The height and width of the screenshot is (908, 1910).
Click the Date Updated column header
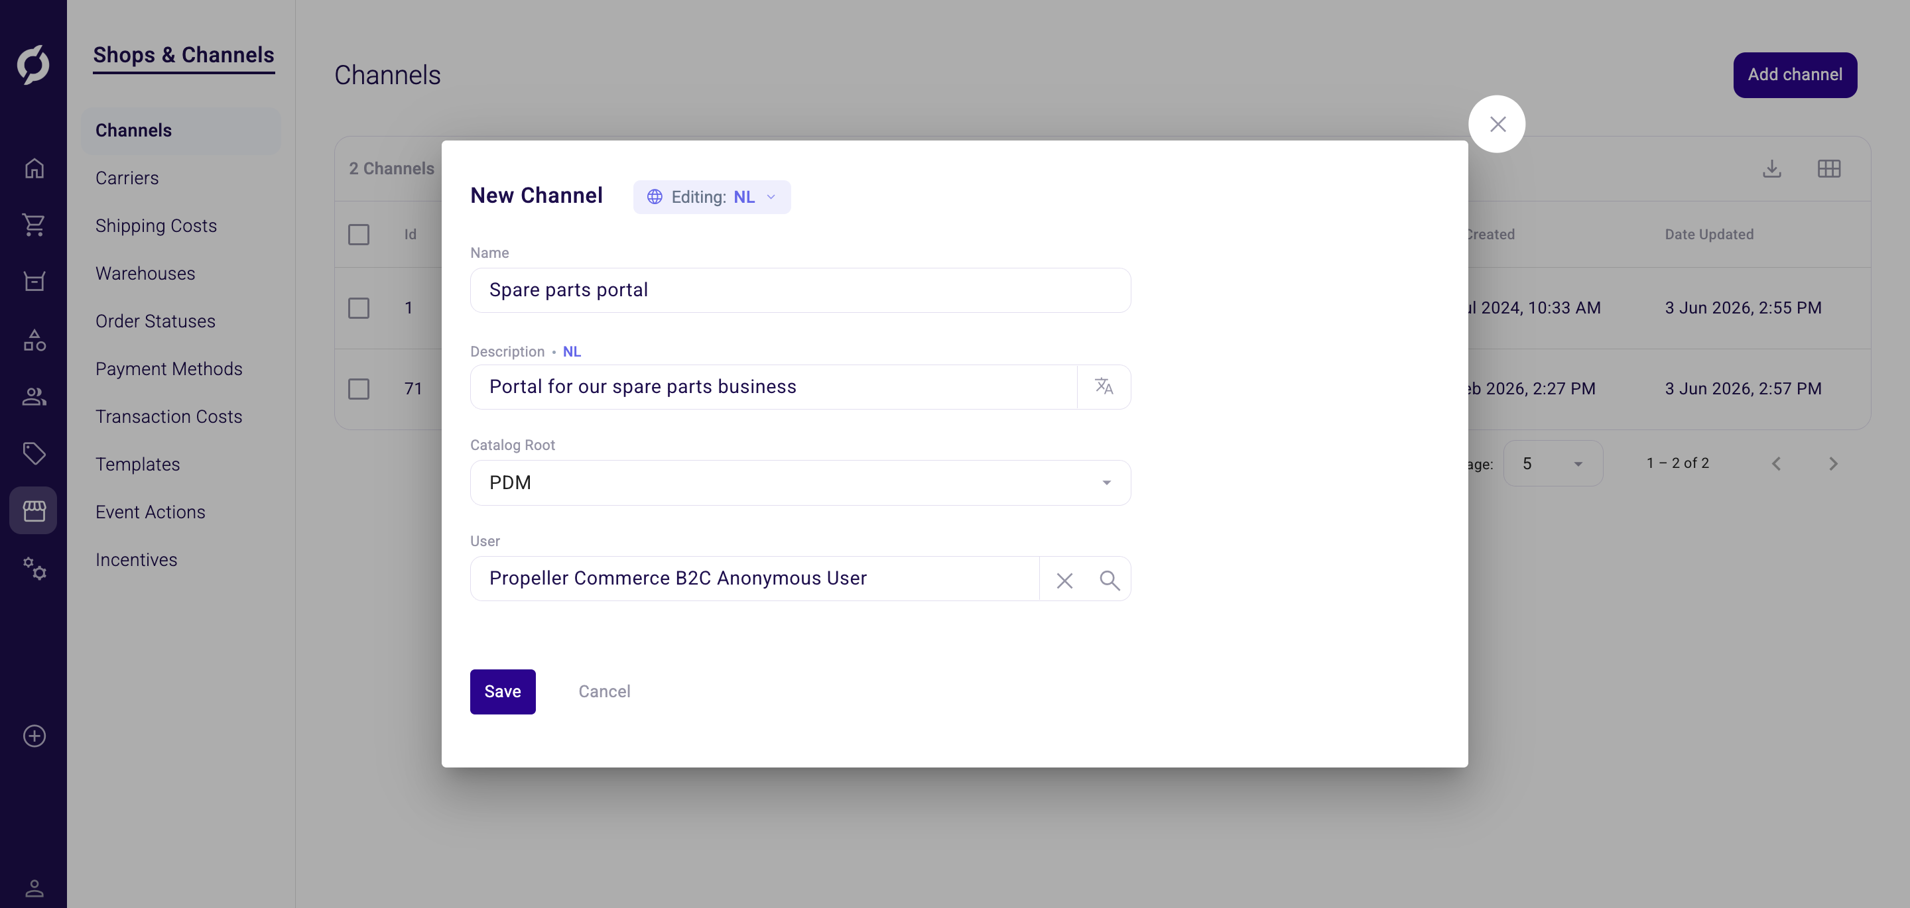tap(1709, 234)
